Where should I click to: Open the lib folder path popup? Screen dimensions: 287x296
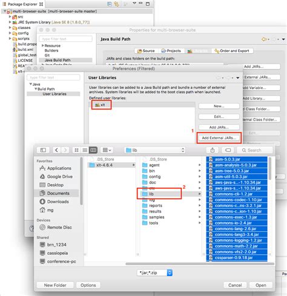pyautogui.click(x=155, y=150)
